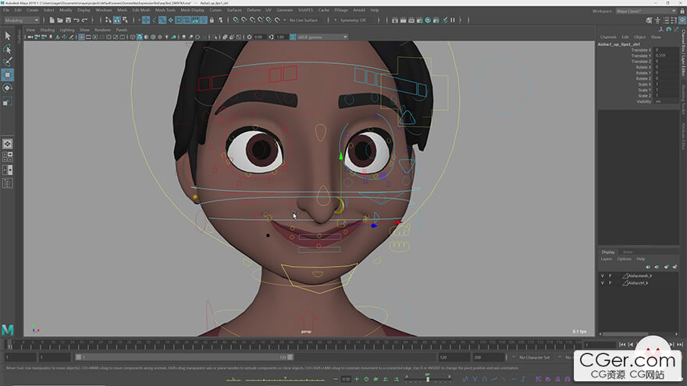Open the layer editor Options menu
Screen dimensions: 687x386
pyautogui.click(x=625, y=259)
